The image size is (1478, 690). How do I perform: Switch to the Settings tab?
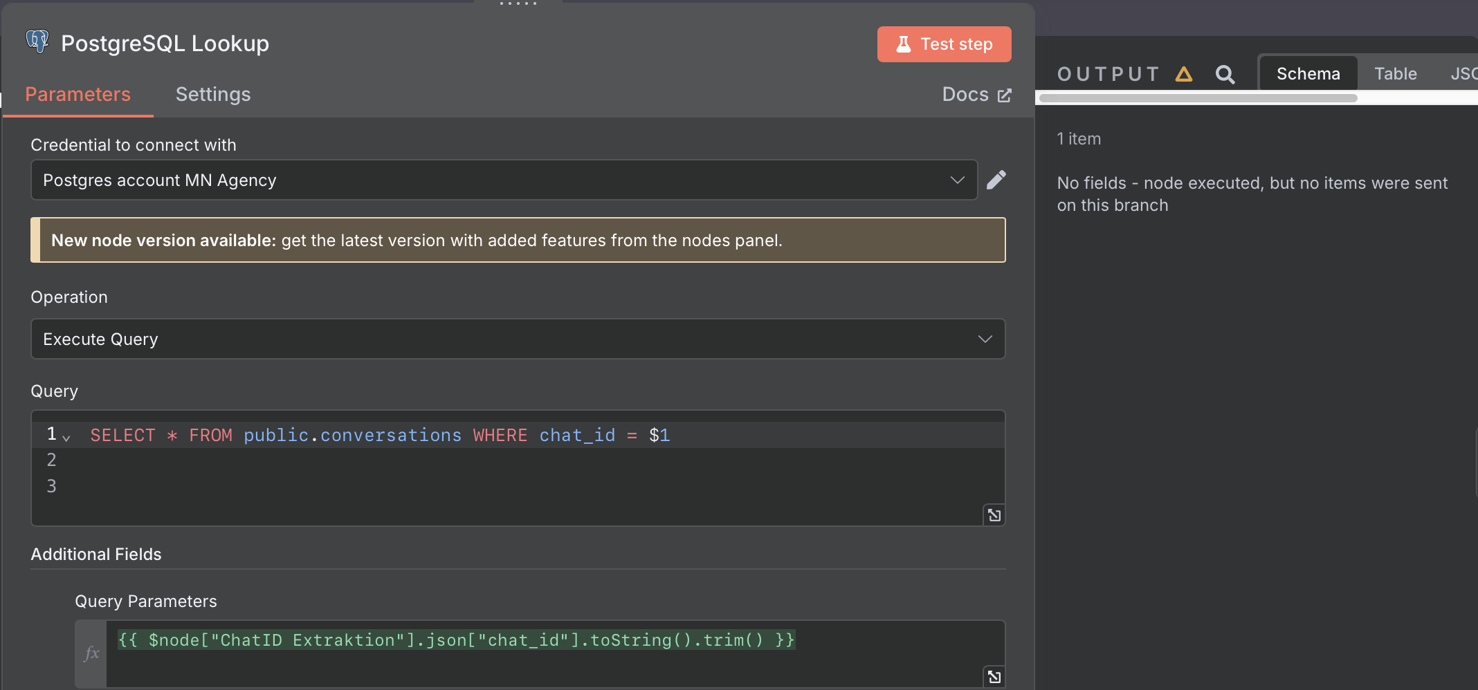tap(212, 94)
